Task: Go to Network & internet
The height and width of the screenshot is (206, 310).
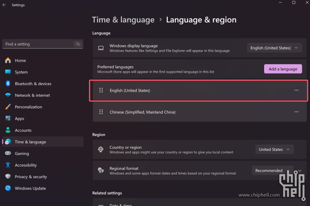Action: tap(43, 95)
